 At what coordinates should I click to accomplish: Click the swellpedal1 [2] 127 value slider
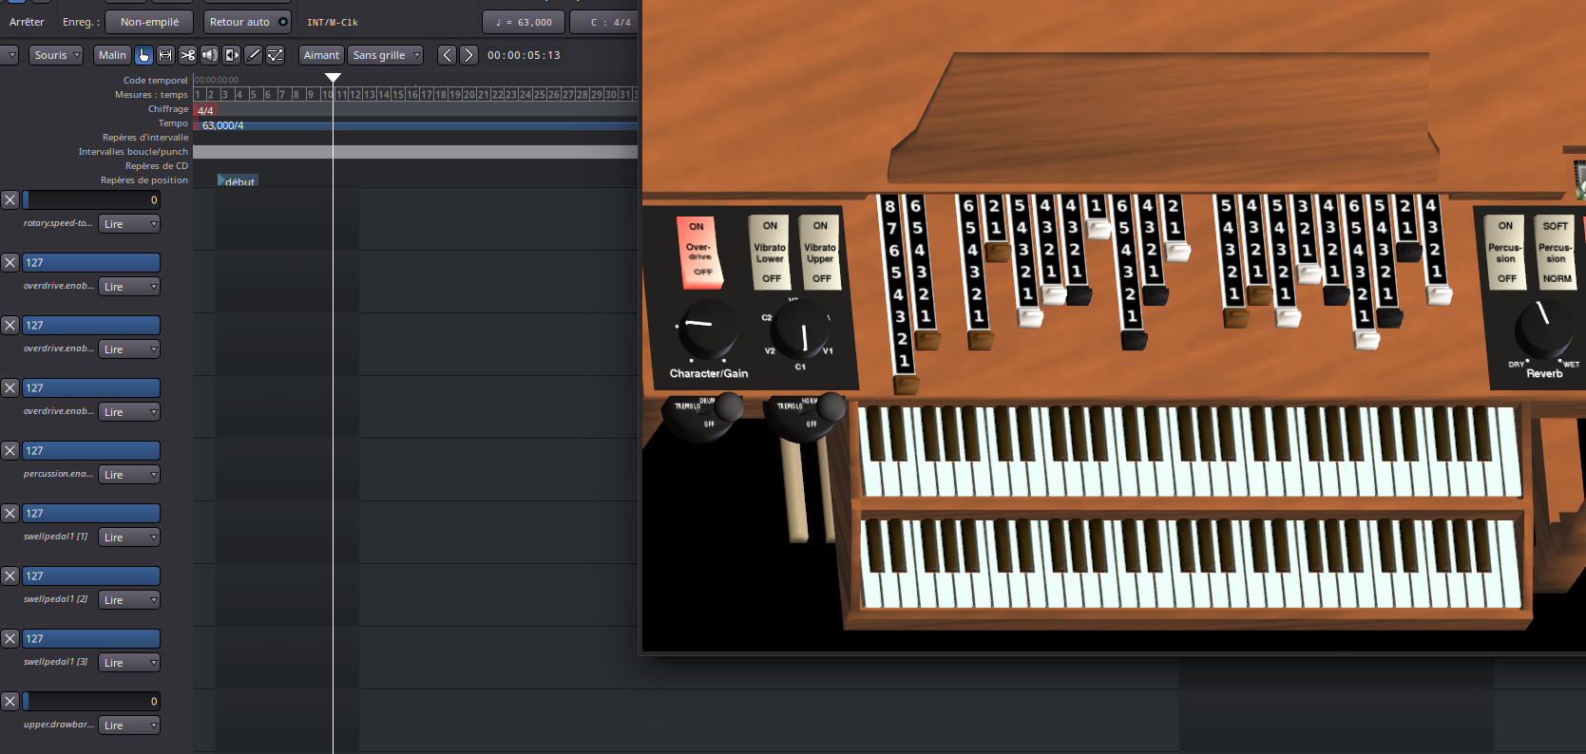91,575
